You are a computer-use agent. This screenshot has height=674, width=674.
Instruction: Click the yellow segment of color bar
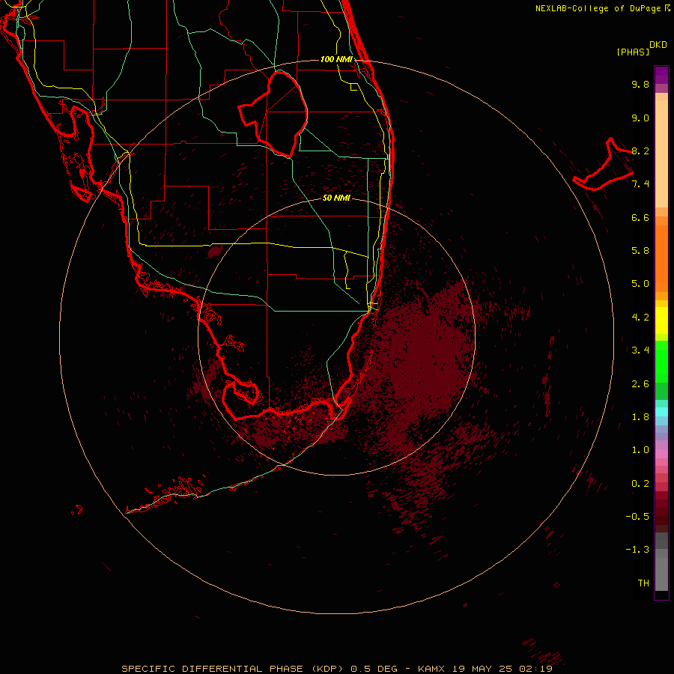[661, 321]
